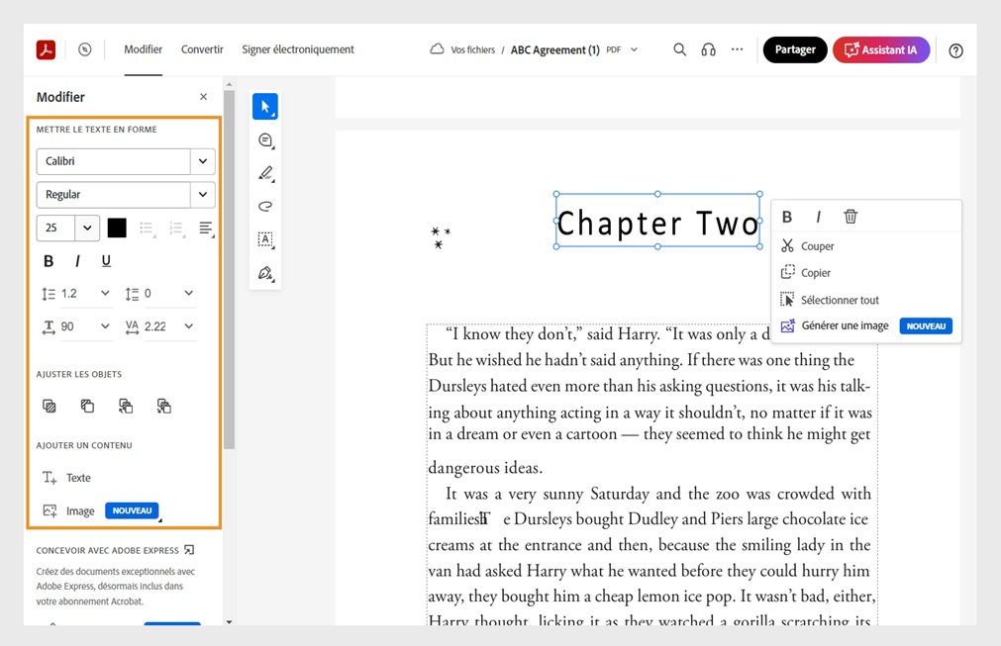Close the Modifier panel
This screenshot has height=646, width=1001.
point(203,97)
